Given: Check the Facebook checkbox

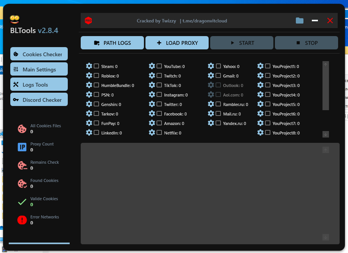Looking at the screenshot, I should tap(159, 114).
